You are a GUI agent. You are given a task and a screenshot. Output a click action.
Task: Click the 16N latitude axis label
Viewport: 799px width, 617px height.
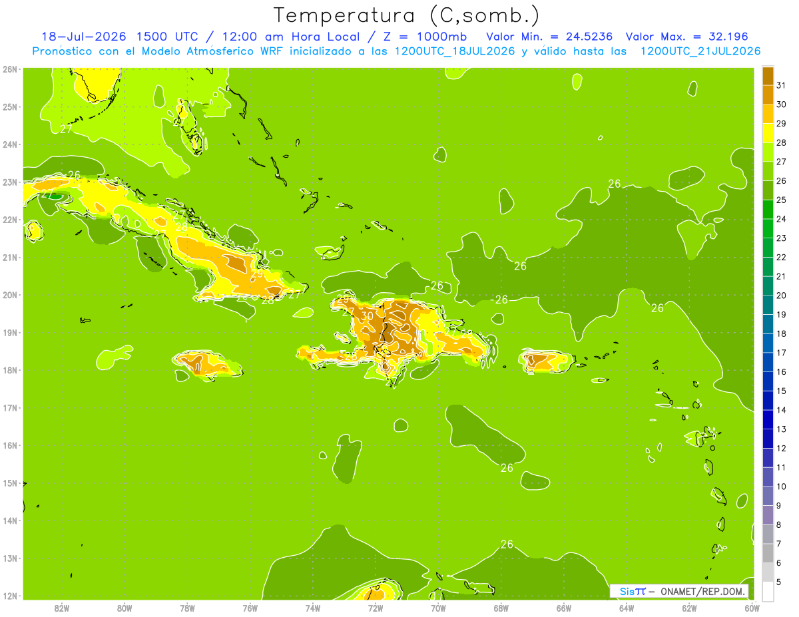coord(10,445)
